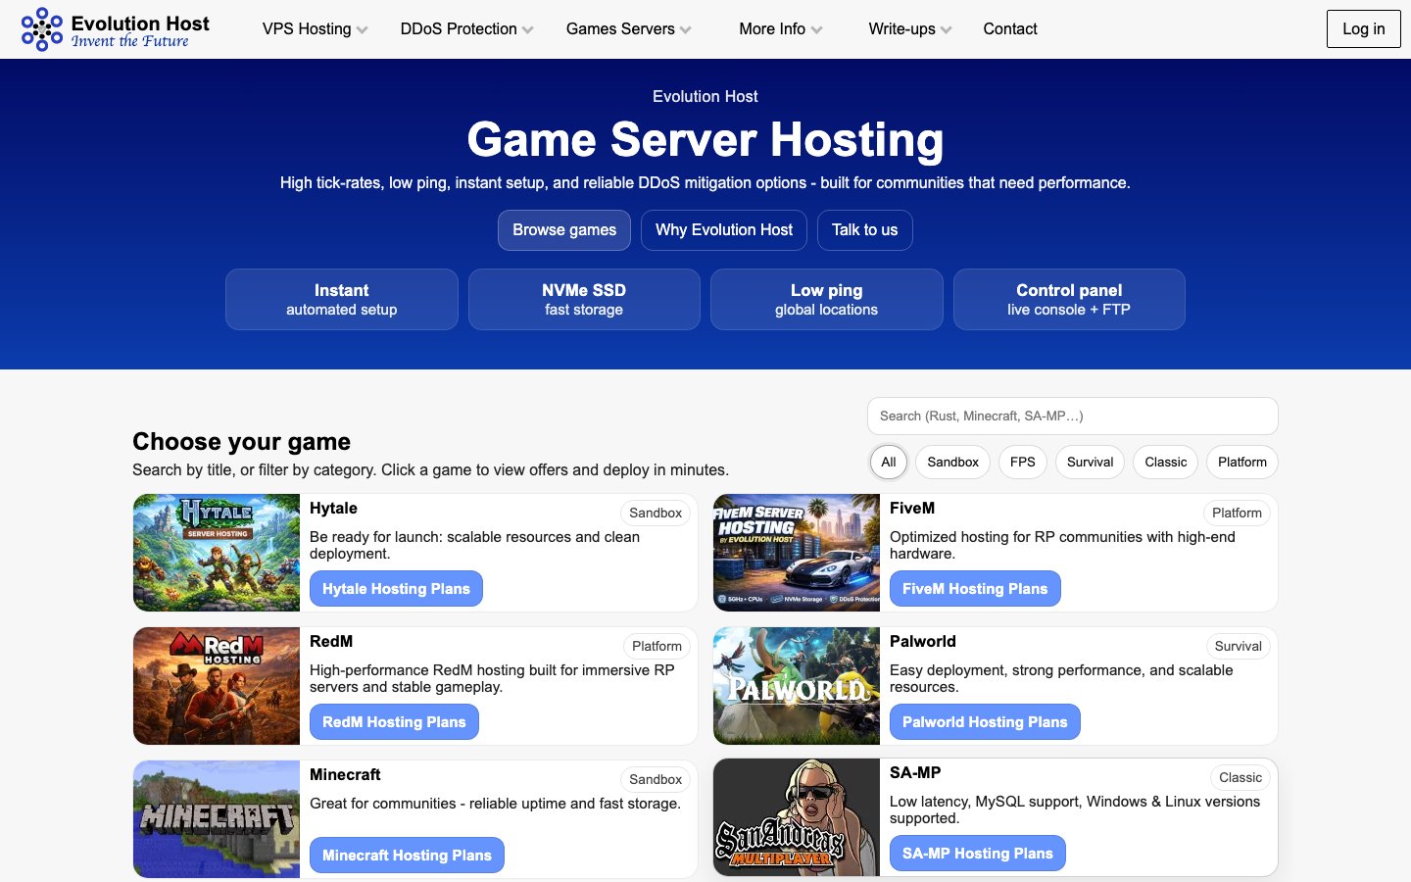Open the Write-ups dropdown
The width and height of the screenshot is (1411, 882).
(x=909, y=29)
